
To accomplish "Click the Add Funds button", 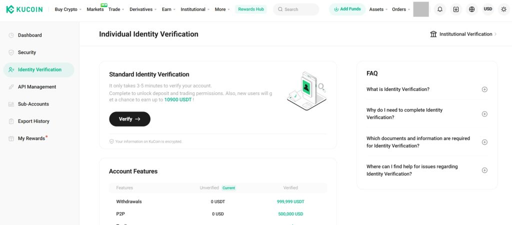I will tap(347, 9).
